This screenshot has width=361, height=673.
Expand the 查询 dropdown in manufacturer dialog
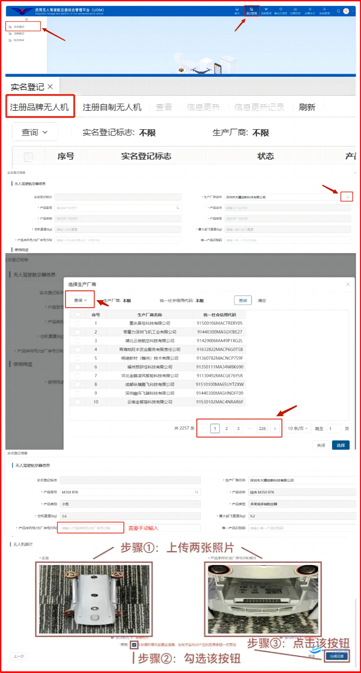(x=80, y=300)
